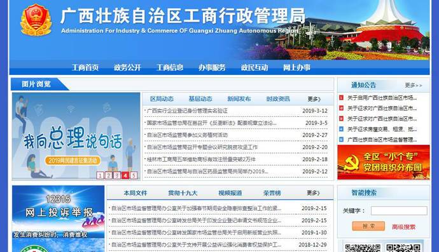Switch to the 区局动态 news tab

pos(162,99)
